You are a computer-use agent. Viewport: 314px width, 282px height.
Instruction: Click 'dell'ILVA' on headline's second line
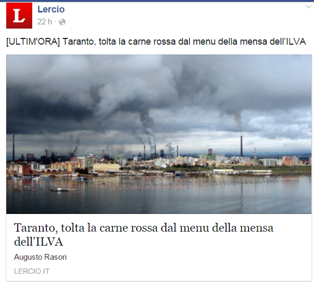coord(38,241)
